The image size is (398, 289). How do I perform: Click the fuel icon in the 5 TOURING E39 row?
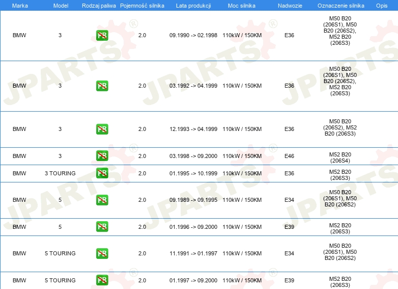(x=102, y=280)
